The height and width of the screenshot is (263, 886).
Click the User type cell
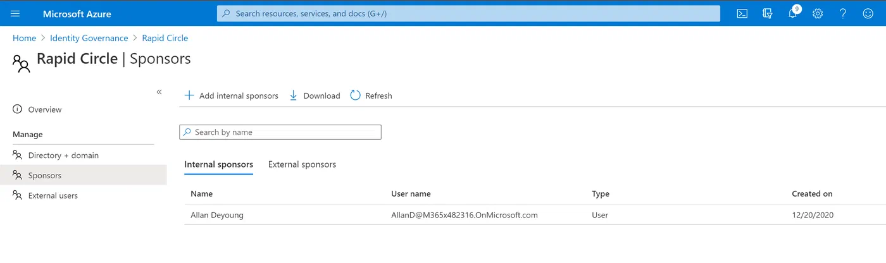[x=600, y=215]
